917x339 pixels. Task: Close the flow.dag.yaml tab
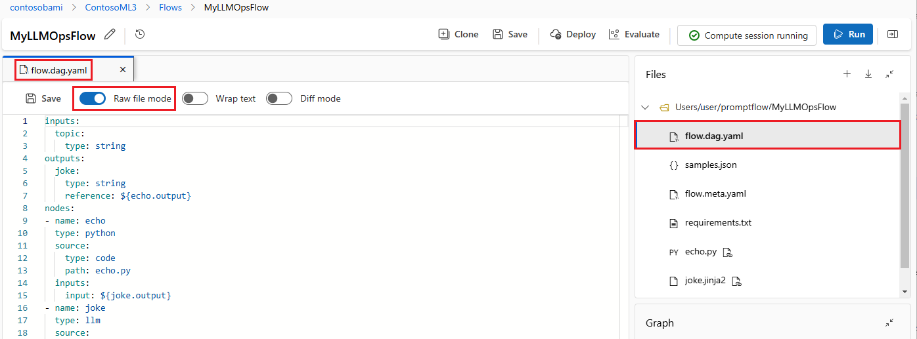pyautogui.click(x=123, y=70)
